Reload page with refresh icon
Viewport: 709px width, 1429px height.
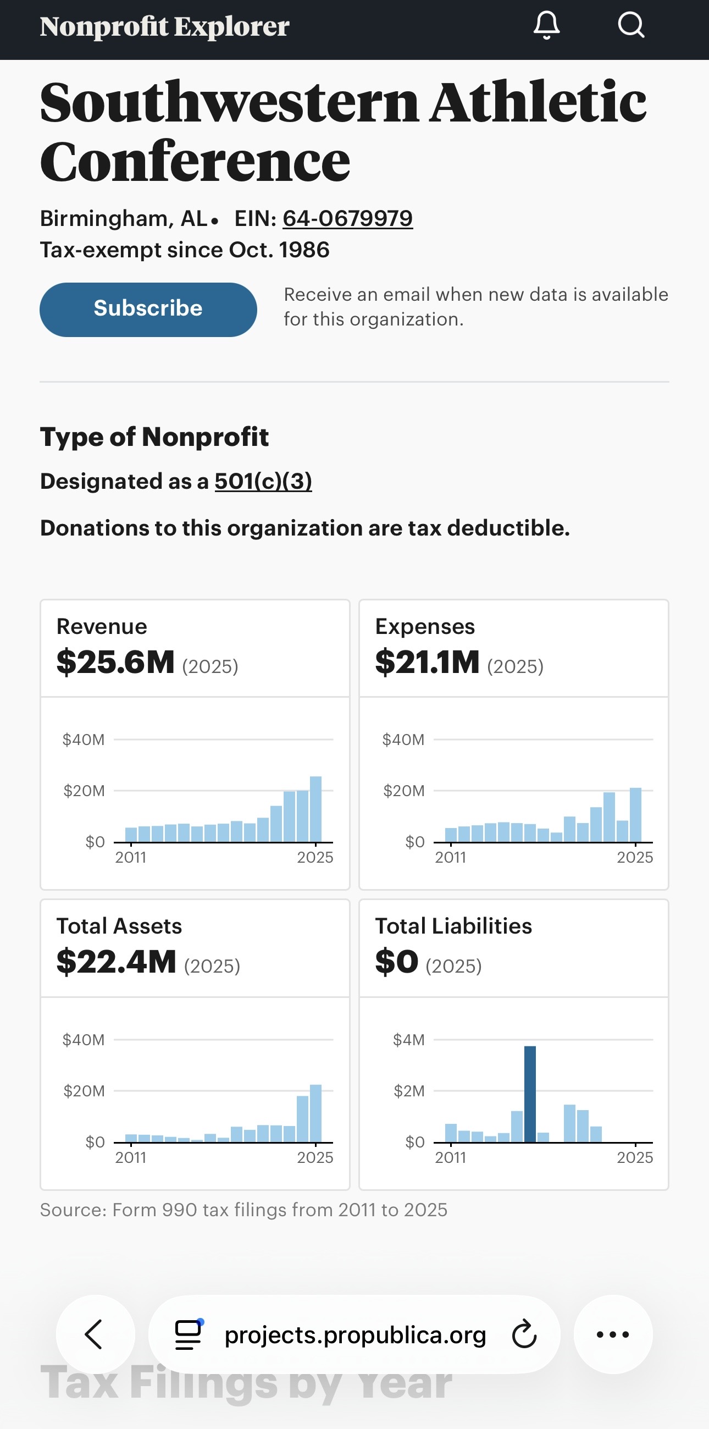(x=524, y=1334)
